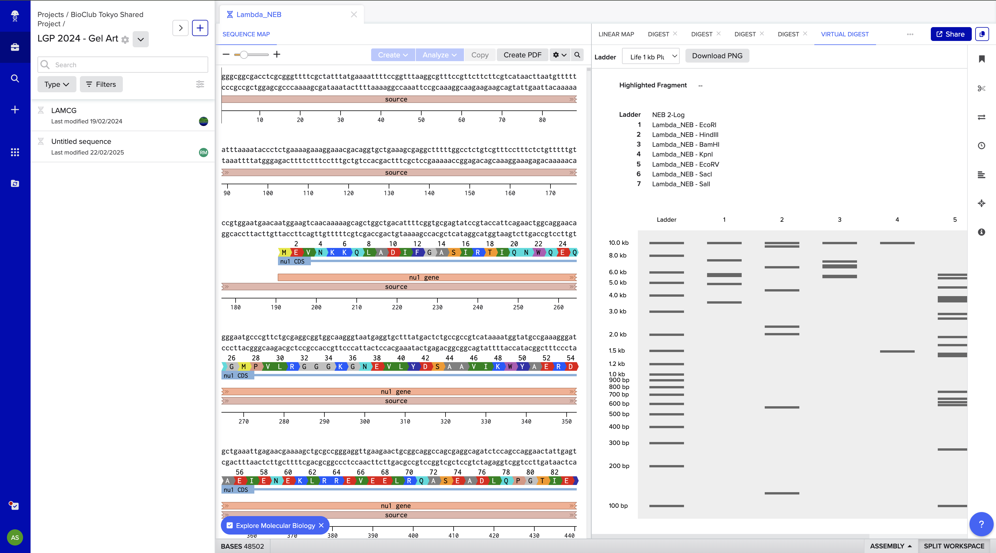Click the scissors digest icon
996x553 pixels.
tap(981, 89)
